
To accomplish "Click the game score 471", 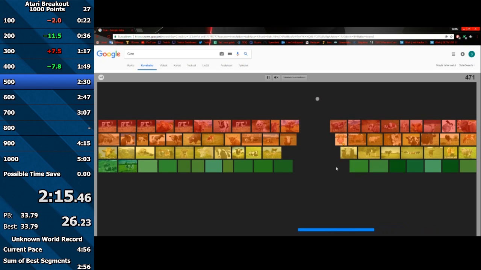I will tap(470, 77).
